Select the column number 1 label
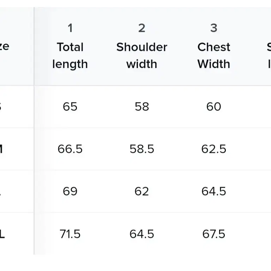This screenshot has width=271, height=271. click(x=70, y=28)
